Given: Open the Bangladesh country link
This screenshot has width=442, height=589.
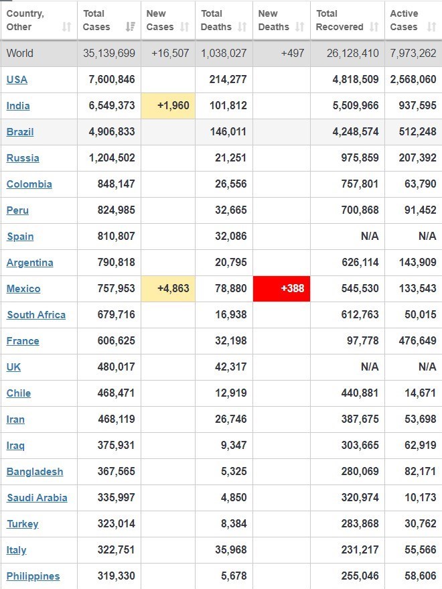Looking at the screenshot, I should click(35, 472).
